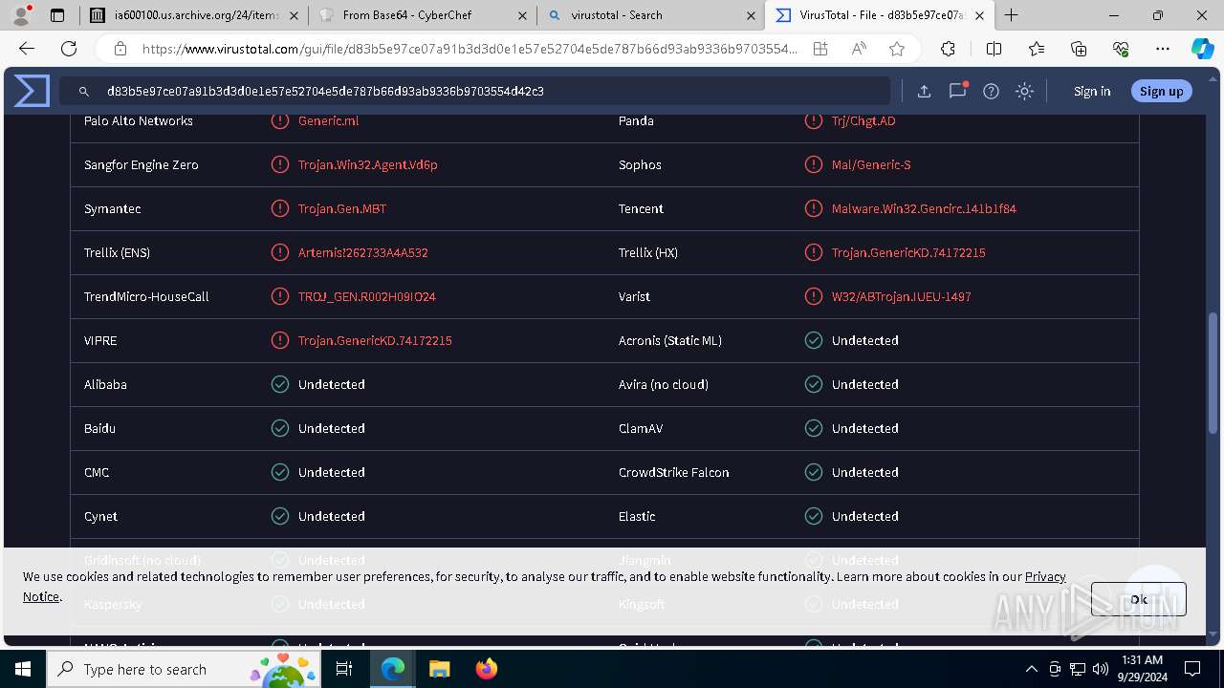Open the Windows Start menu
Viewport: 1224px width, 688px height.
point(22,669)
